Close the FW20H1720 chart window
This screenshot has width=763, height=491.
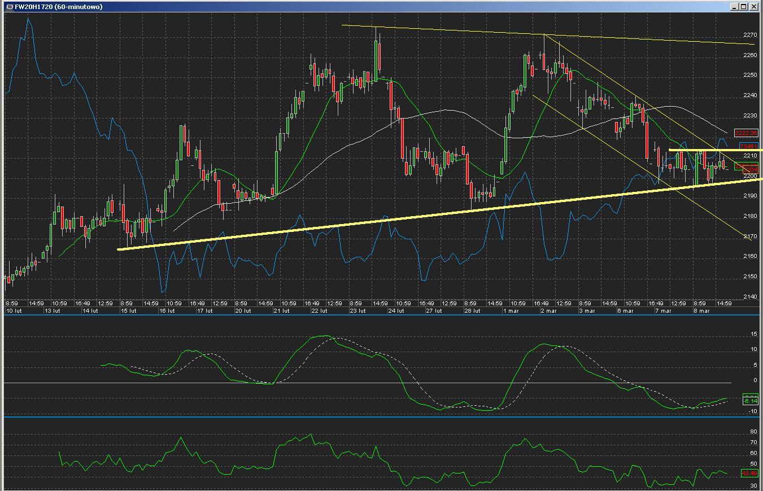pyautogui.click(x=754, y=7)
